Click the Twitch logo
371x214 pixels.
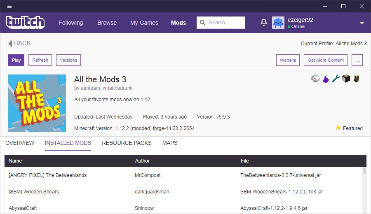(25, 23)
